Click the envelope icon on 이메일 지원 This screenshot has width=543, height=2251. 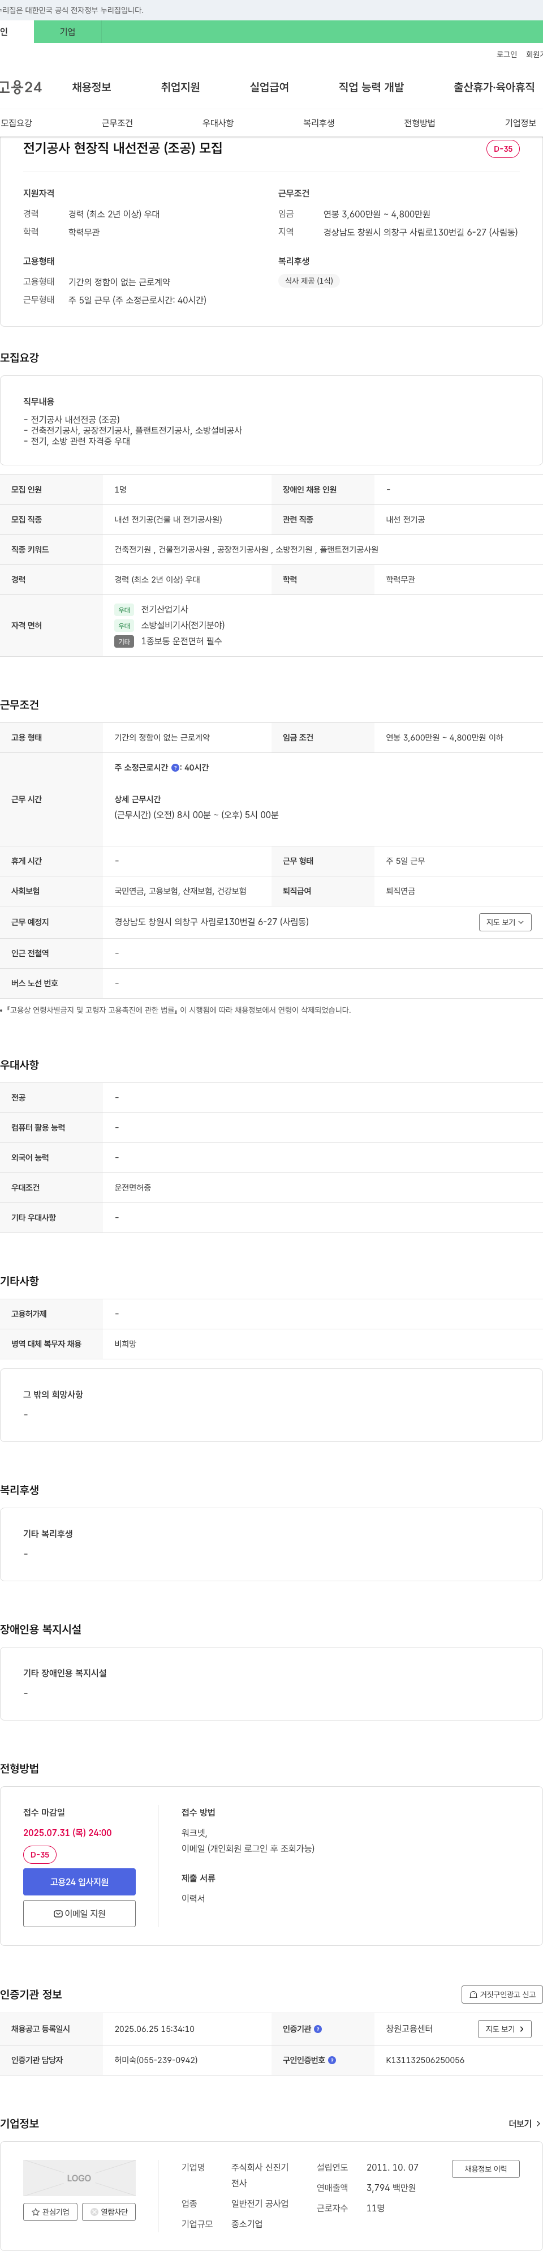(x=58, y=1914)
